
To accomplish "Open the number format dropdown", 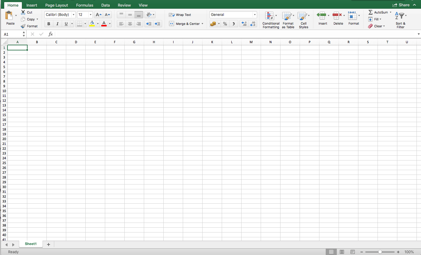I will pos(254,14).
